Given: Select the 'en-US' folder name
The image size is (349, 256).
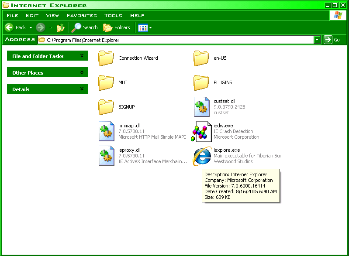Looking at the screenshot, I should pos(220,58).
